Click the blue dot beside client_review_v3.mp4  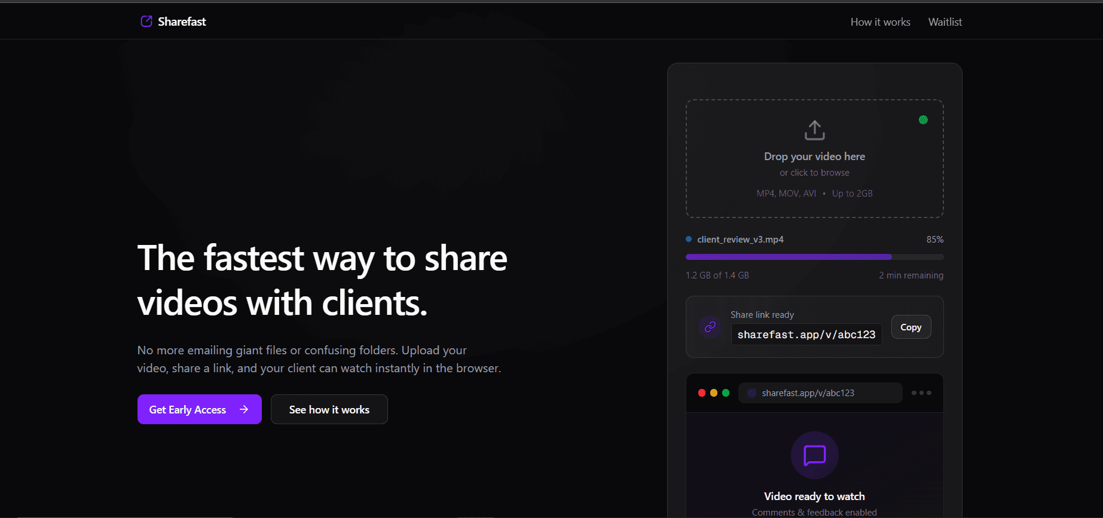[689, 240]
